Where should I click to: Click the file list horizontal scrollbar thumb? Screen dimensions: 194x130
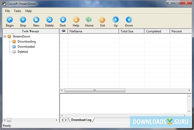(x=95, y=90)
